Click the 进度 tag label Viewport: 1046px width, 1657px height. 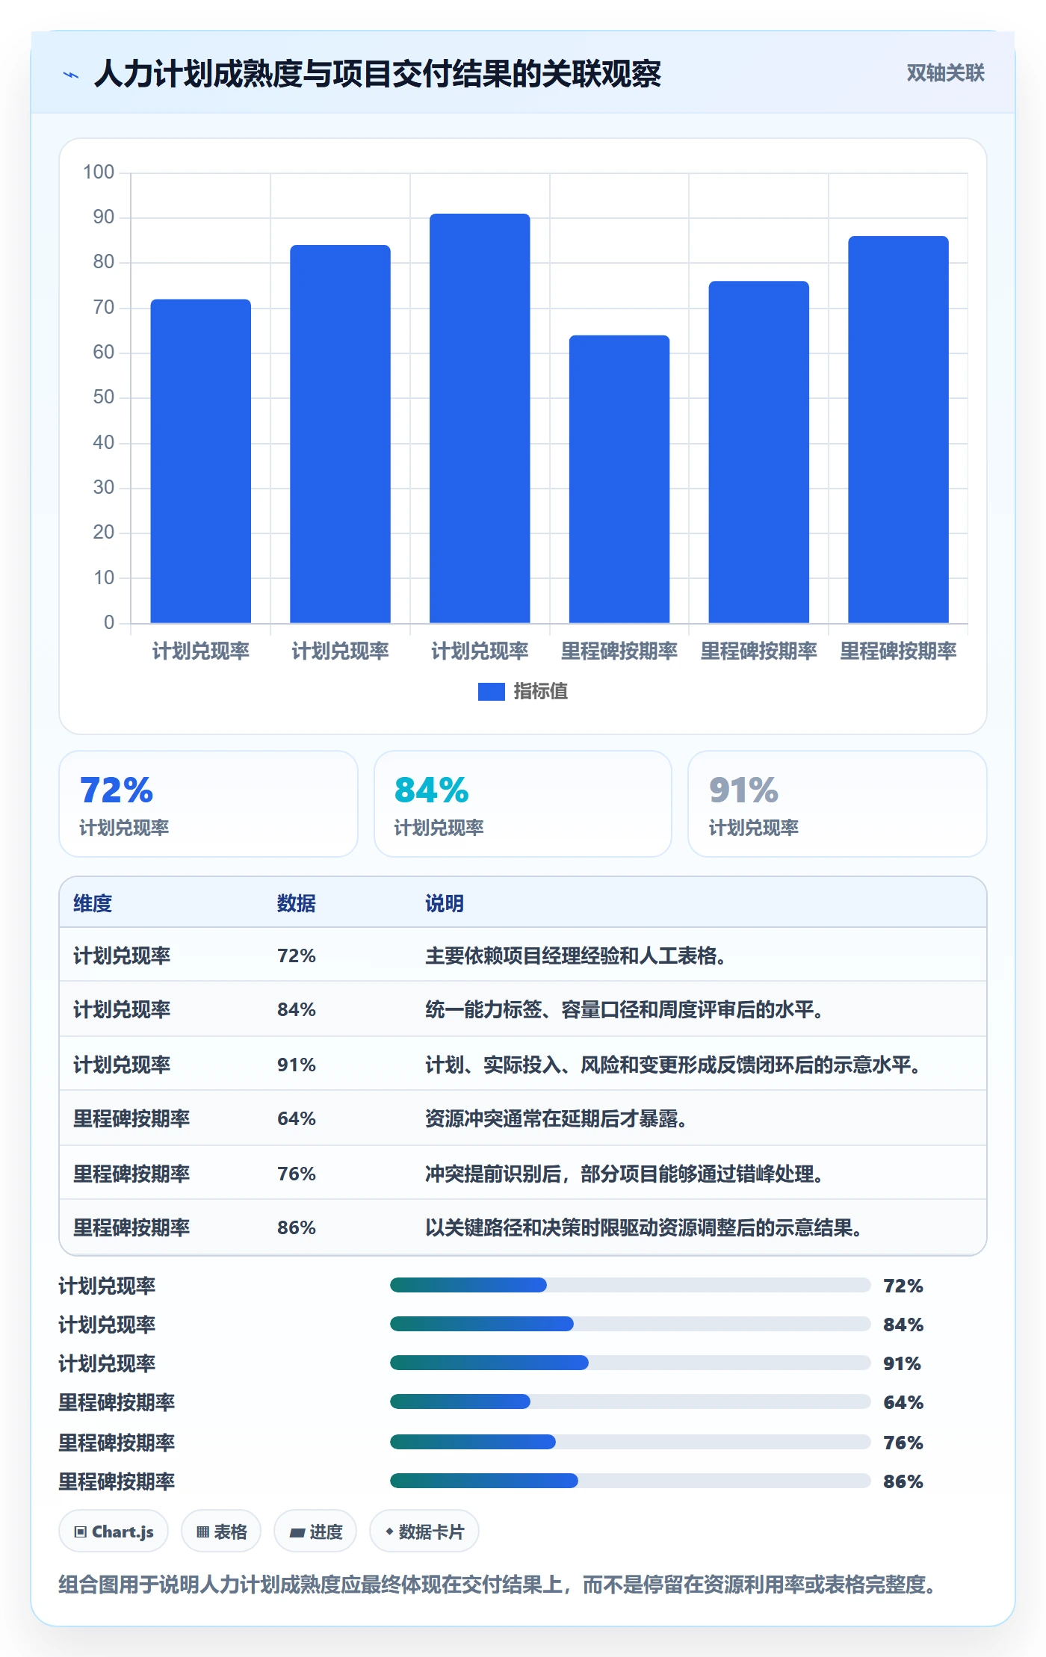[326, 1532]
